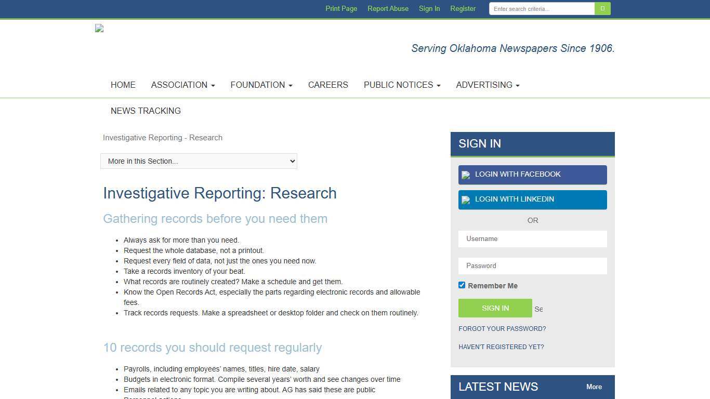Image resolution: width=710 pixels, height=399 pixels.
Task: Open Login with LinkedIn
Action: click(x=532, y=199)
